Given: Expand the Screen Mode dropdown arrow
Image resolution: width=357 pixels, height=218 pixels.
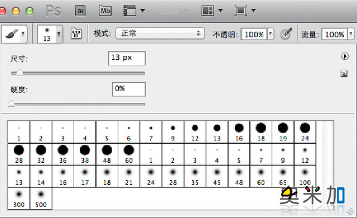Looking at the screenshot, I should [x=253, y=11].
